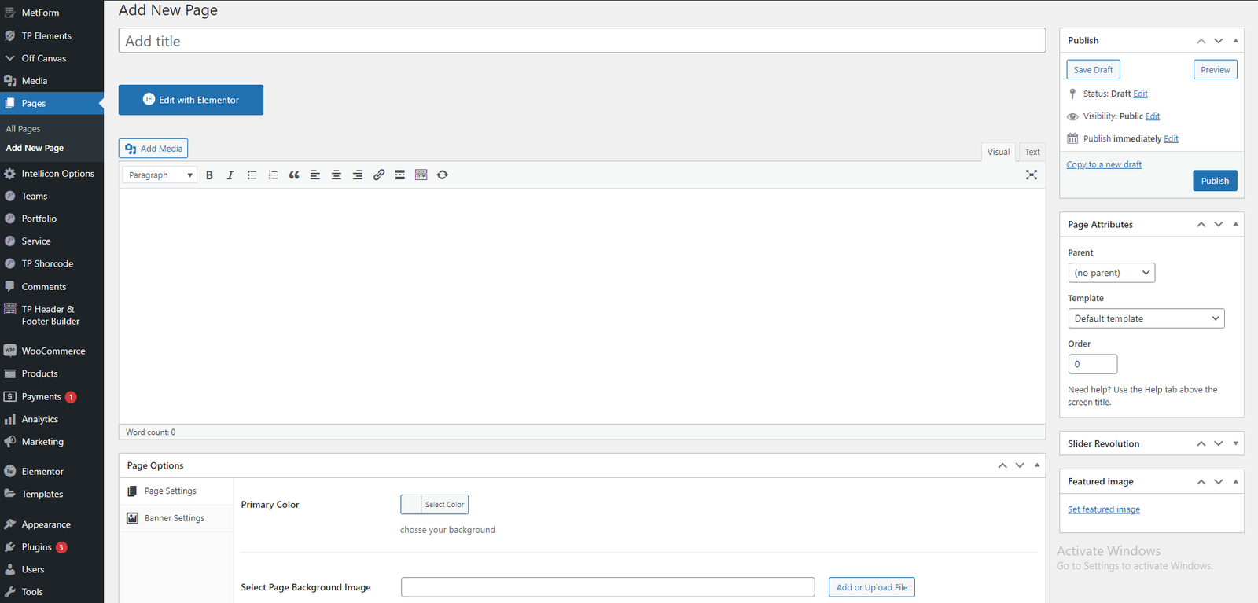1258x603 pixels.
Task: Apply italic formatting in the editor
Action: pyautogui.click(x=230, y=175)
